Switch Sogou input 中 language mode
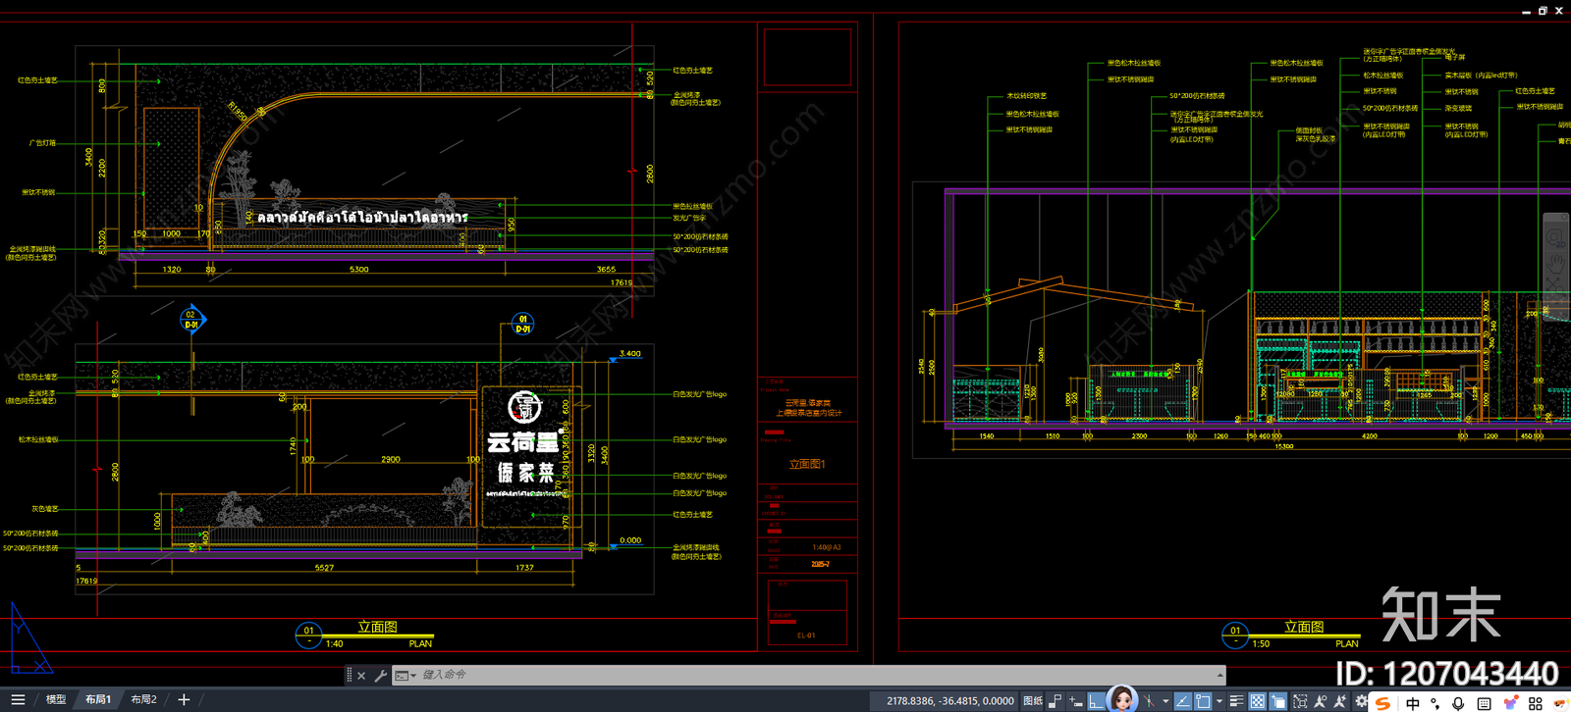 click(x=1413, y=703)
